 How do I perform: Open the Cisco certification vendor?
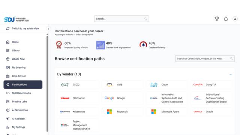[x=166, y=84]
